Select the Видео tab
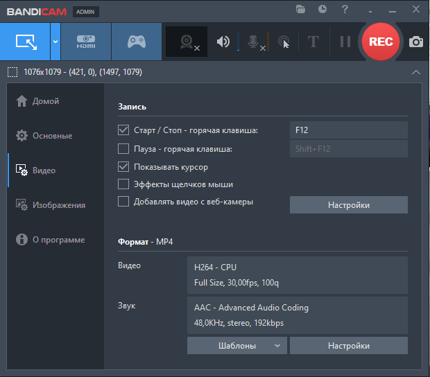Image resolution: width=430 pixels, height=377 pixels. [35, 170]
